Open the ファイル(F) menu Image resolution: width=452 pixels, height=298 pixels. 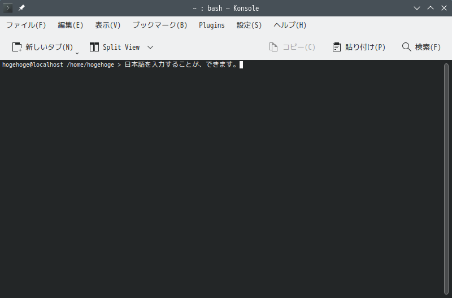[26, 25]
